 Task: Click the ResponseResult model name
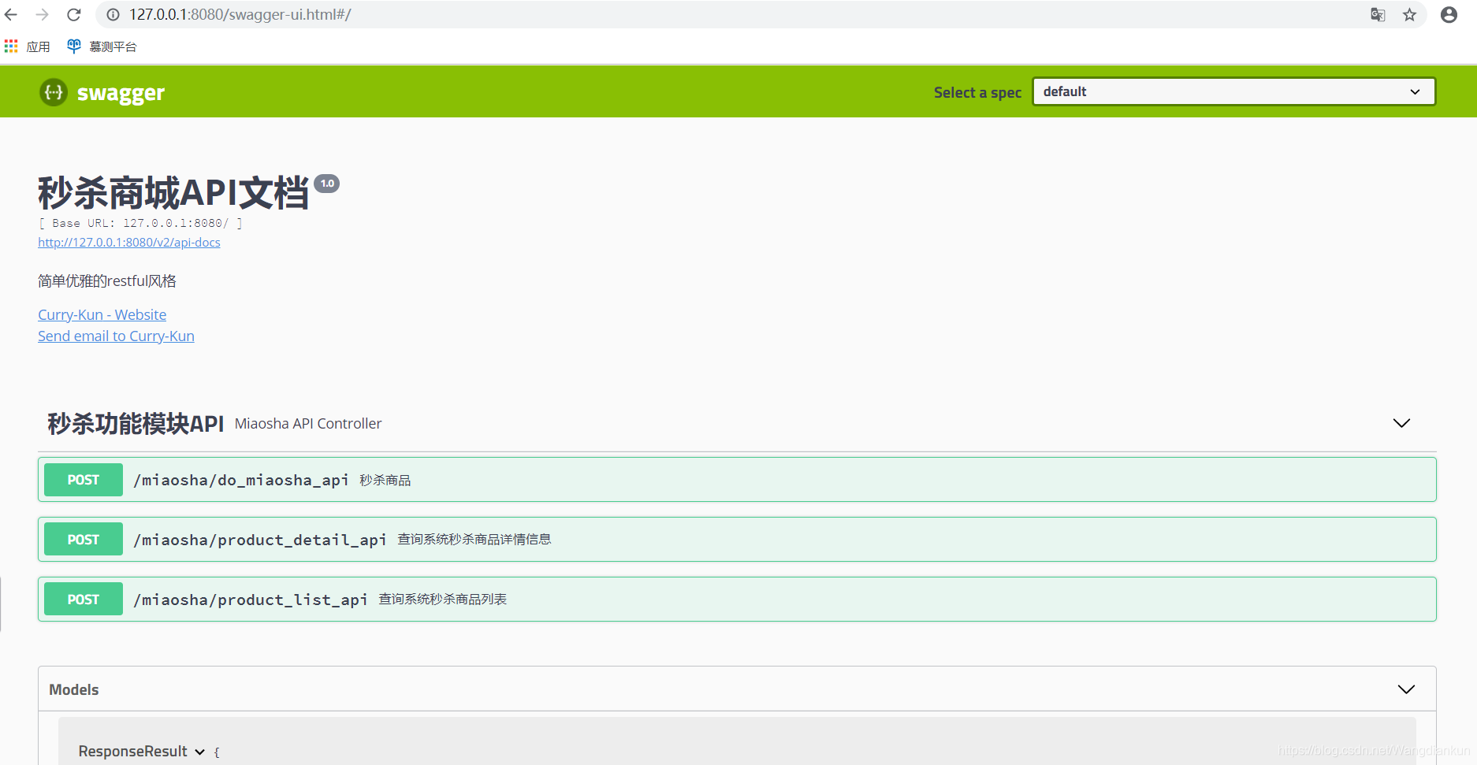pos(132,751)
